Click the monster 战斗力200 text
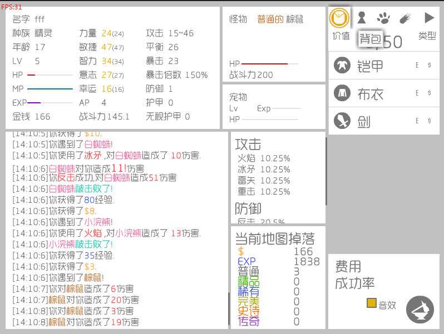Screen dimensions: 444x334 [251, 75]
